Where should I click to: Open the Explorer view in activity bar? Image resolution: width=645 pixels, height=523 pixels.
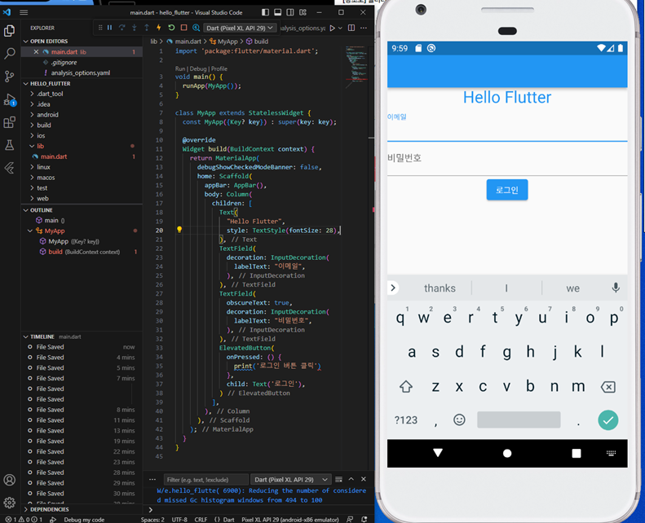pyautogui.click(x=9, y=31)
